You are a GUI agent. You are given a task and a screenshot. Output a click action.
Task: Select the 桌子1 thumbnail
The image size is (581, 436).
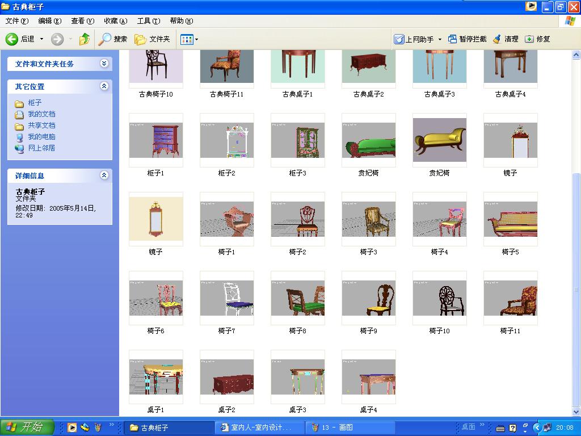156,377
